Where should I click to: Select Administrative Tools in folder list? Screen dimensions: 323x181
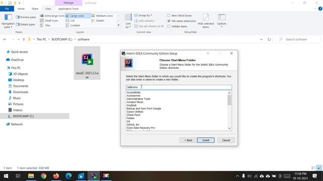pos(138,99)
